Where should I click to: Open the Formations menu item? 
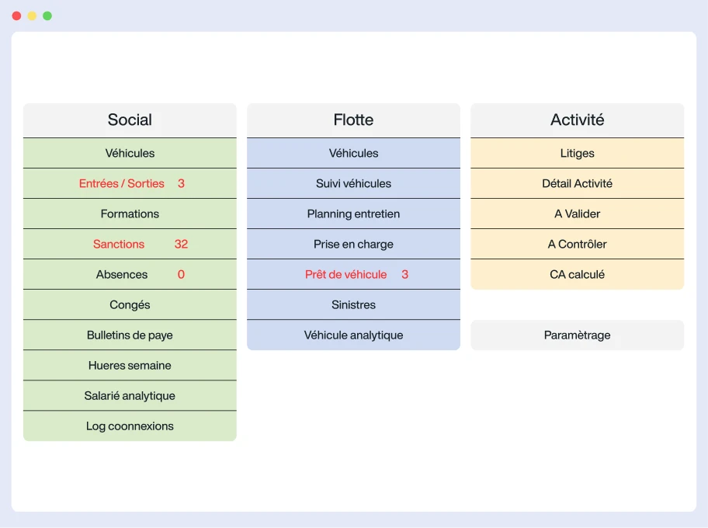[x=130, y=214]
